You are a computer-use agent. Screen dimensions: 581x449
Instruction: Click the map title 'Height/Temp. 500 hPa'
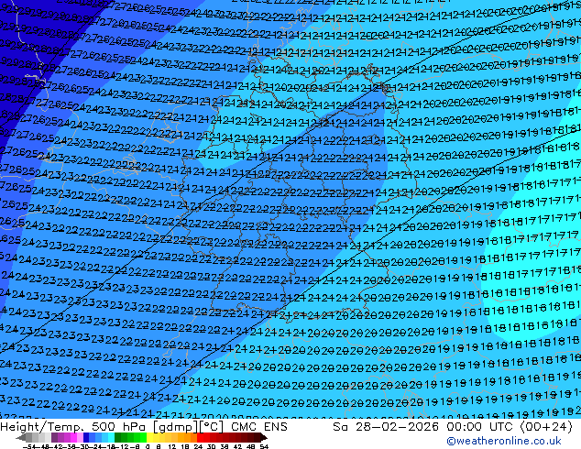[x=73, y=426]
